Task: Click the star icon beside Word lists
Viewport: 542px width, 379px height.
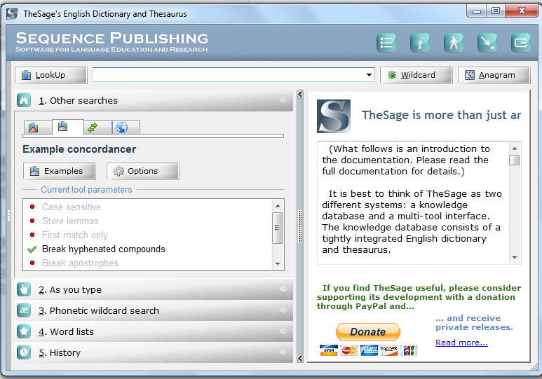Action: pyautogui.click(x=24, y=331)
